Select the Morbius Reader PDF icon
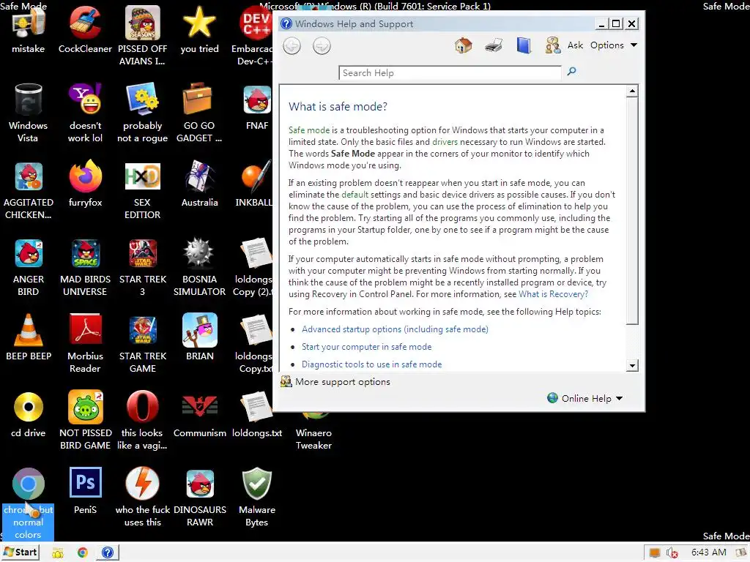750x562 pixels. [x=85, y=343]
